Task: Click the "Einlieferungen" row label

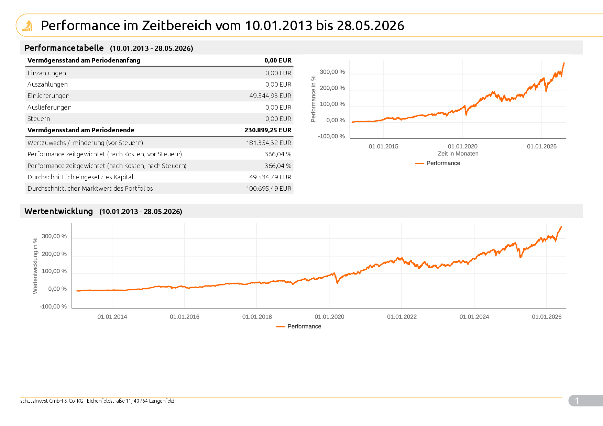Action: pyautogui.click(x=48, y=96)
